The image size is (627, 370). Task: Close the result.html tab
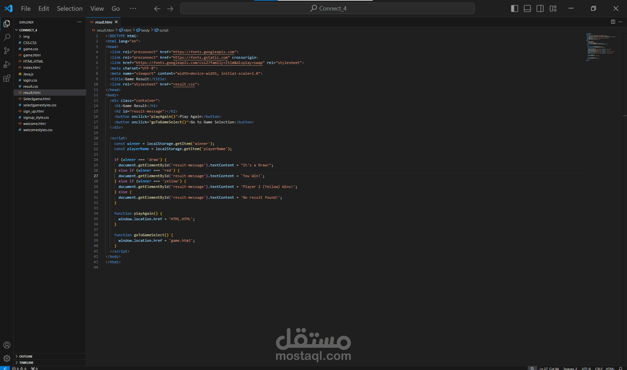(116, 22)
